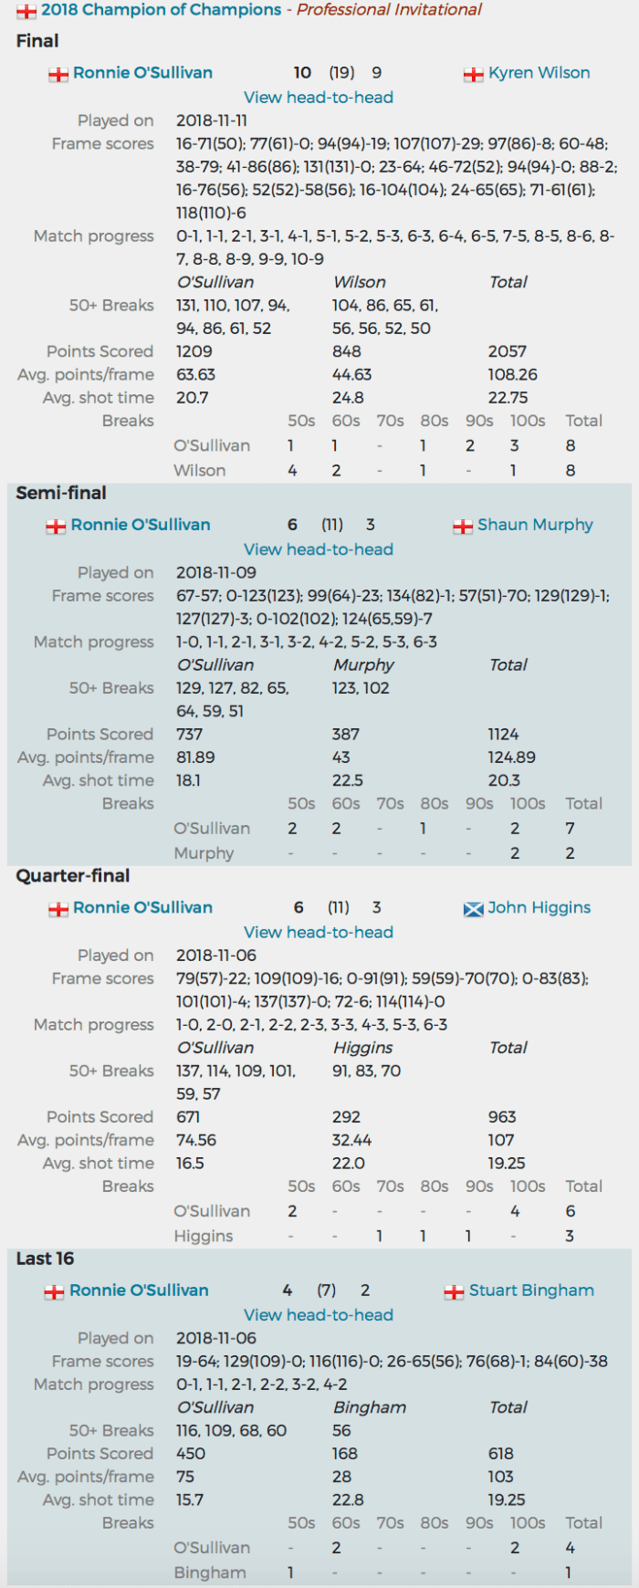View head-to-head for the Semi-final match
This screenshot has height=1588, width=639.
319,549
